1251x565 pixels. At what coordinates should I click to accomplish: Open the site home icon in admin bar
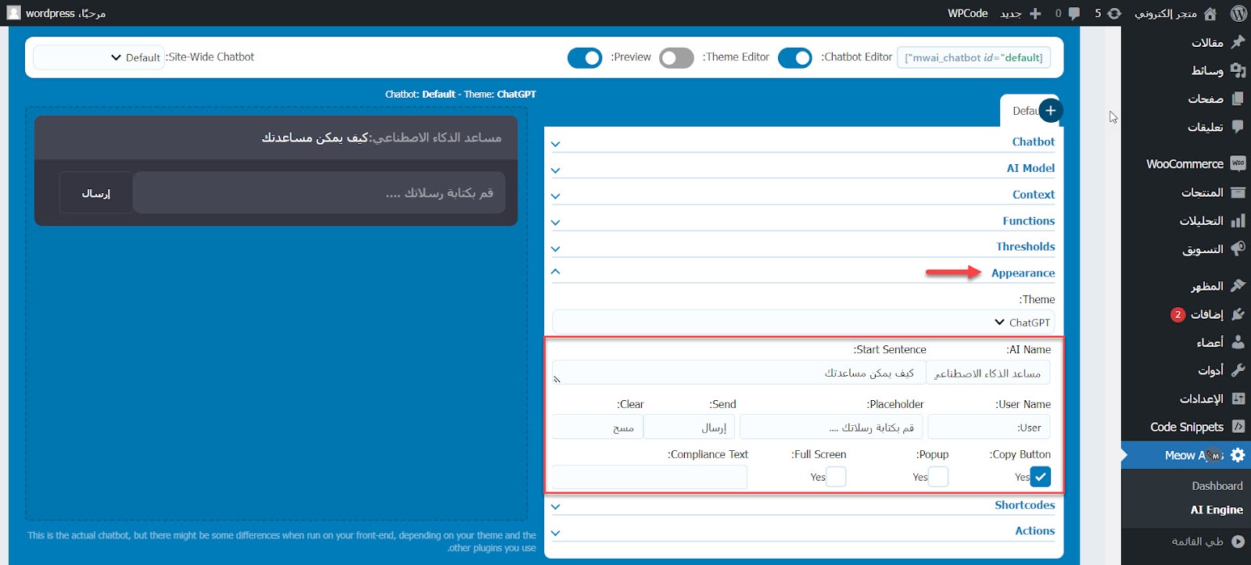click(1210, 13)
